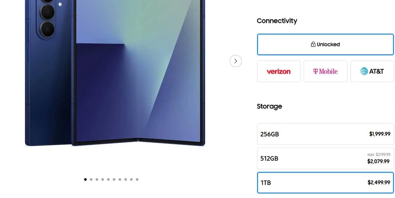
Task: Jump to the last carousel dot
Action: point(137,179)
